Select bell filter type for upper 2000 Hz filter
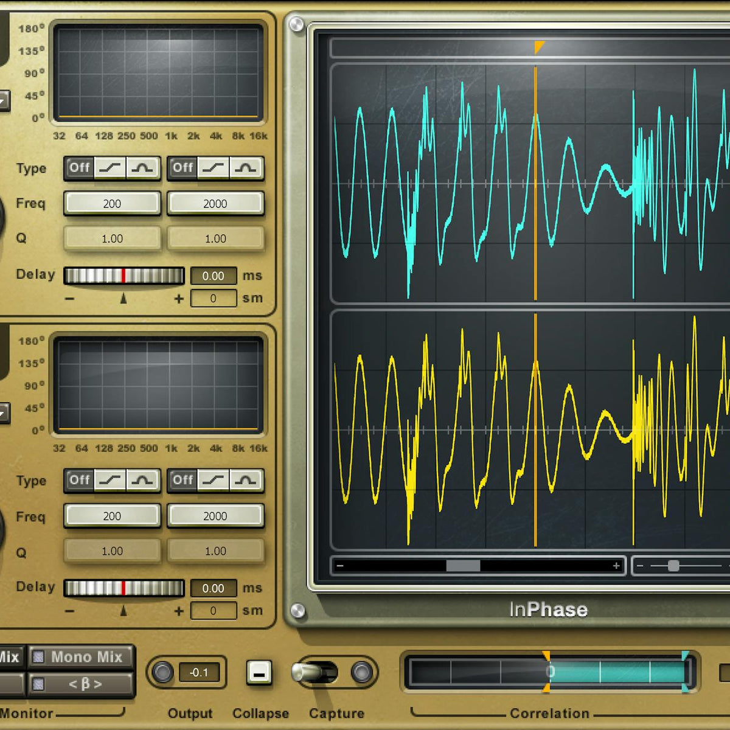Screen dimensions: 730x730 (x=246, y=168)
